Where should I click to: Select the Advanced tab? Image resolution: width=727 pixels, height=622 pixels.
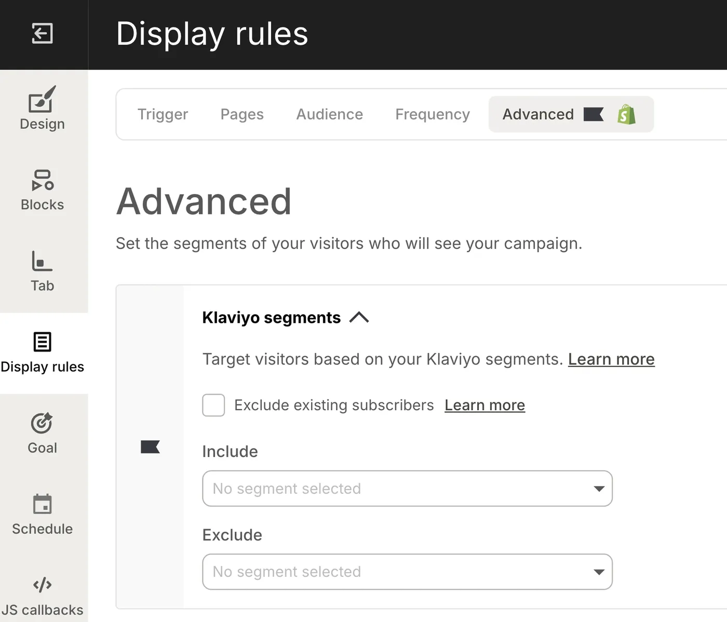tap(571, 114)
